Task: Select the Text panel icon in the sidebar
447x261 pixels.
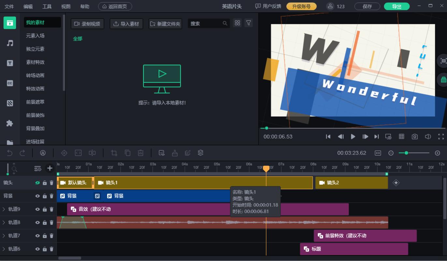Action: tap(9, 62)
